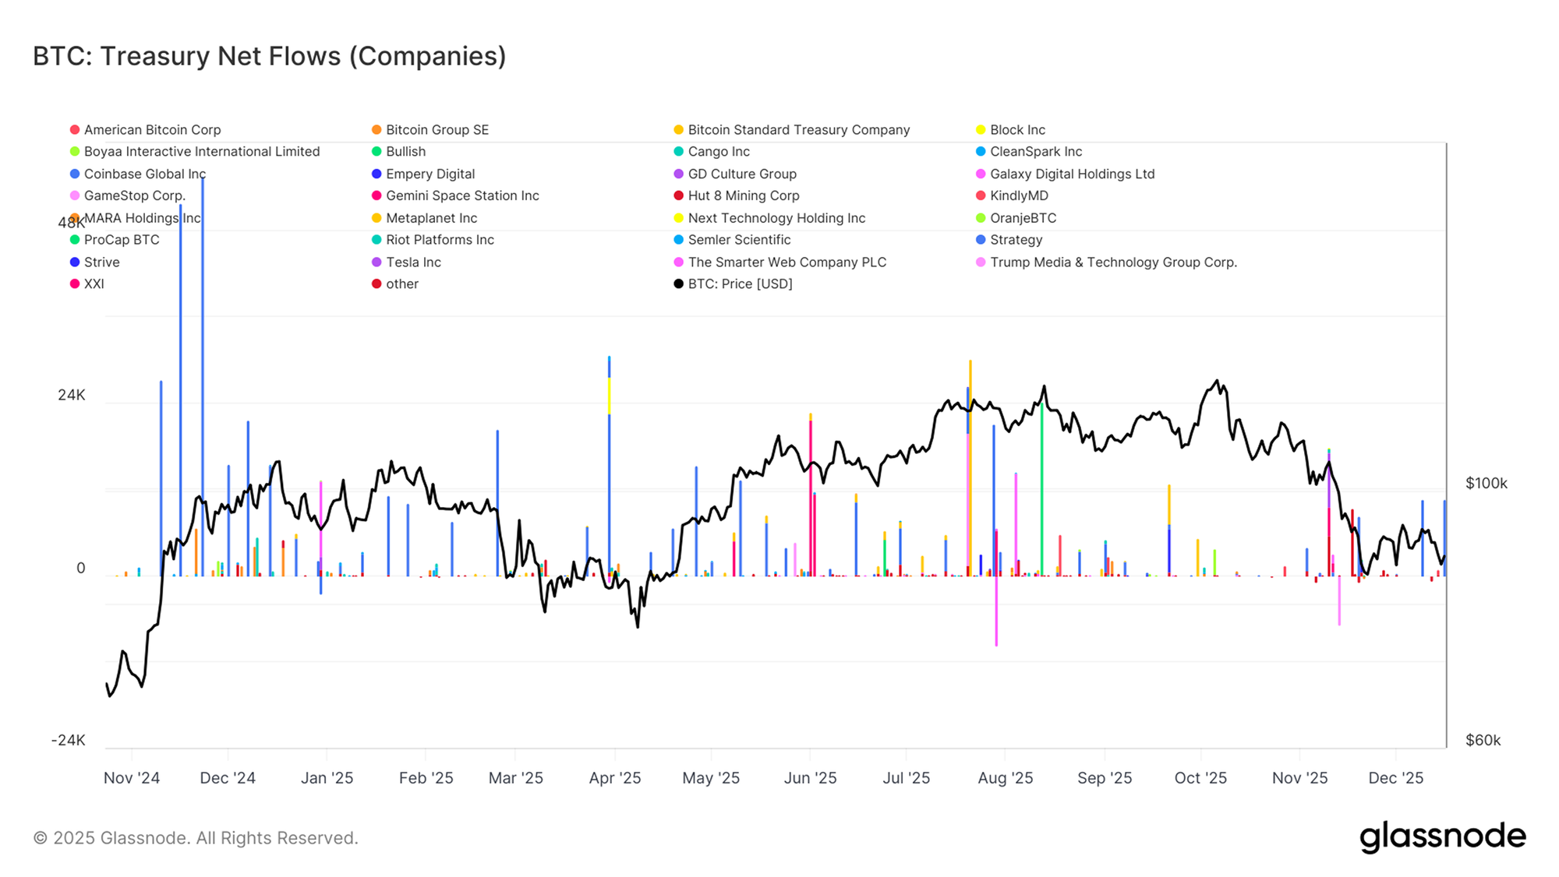This screenshot has width=1559, height=877.
Task: Click the Block Inc yellow legend dot
Action: point(981,130)
